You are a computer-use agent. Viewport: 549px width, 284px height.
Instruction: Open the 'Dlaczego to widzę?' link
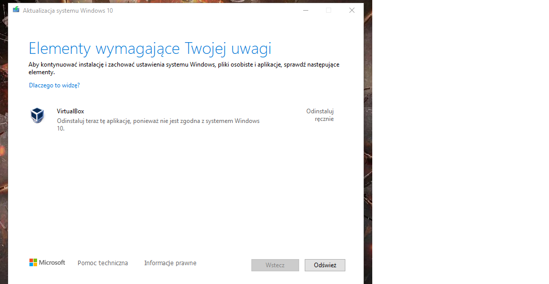click(54, 85)
